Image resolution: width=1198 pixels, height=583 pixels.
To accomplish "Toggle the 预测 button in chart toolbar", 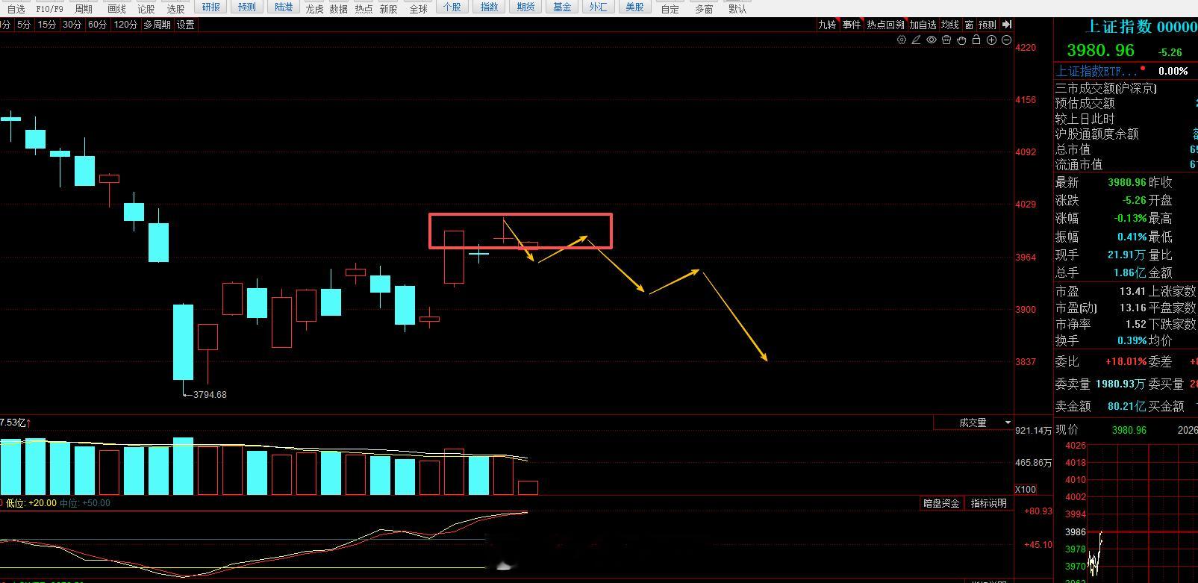I will [988, 25].
